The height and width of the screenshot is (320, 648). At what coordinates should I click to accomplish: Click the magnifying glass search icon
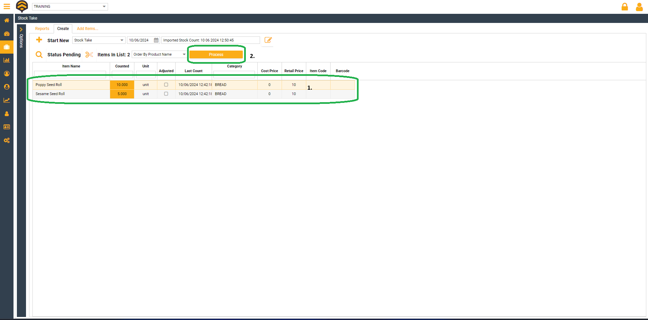click(39, 54)
